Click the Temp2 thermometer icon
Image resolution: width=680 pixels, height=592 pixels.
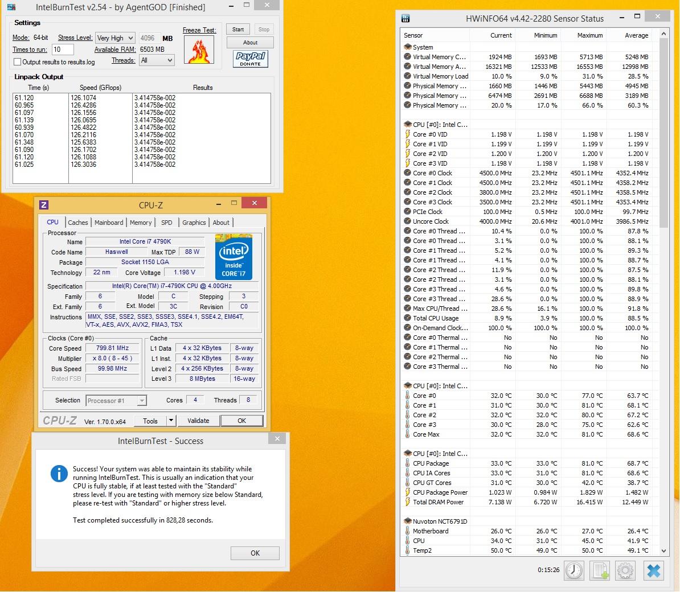pyautogui.click(x=407, y=550)
